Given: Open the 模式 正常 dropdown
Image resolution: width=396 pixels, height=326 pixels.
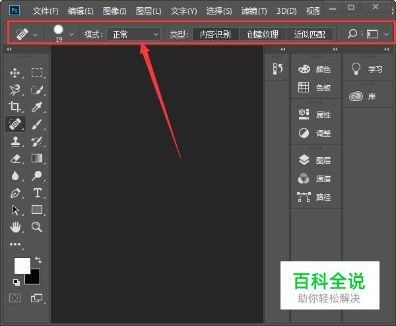Looking at the screenshot, I should coord(134,34).
